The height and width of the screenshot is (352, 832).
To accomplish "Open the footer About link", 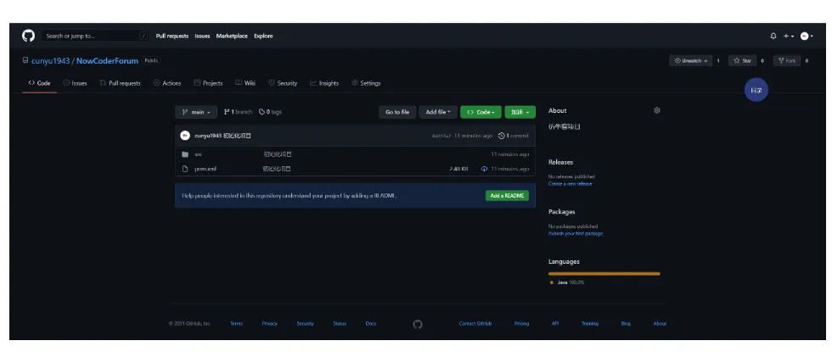I will (x=660, y=323).
